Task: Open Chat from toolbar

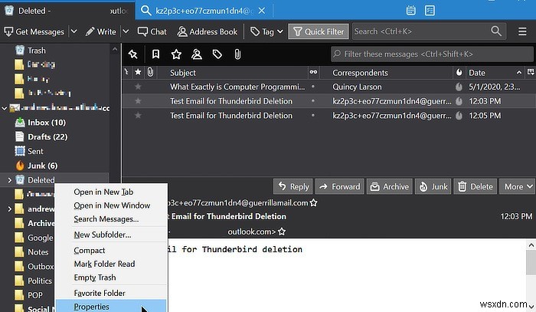Action: coord(152,31)
